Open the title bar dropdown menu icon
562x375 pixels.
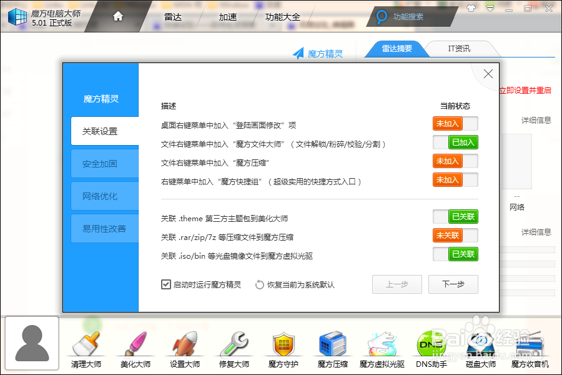tap(490, 8)
